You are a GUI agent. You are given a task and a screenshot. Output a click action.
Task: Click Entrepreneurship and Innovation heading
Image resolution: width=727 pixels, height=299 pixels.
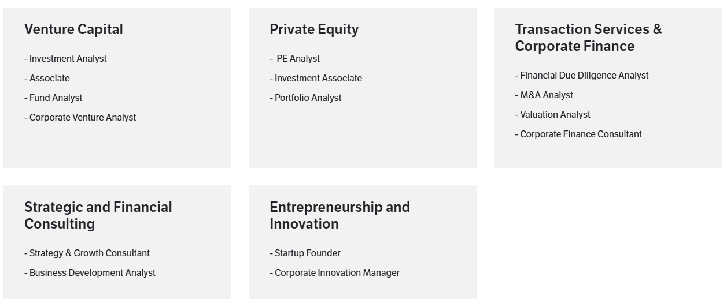pyautogui.click(x=339, y=215)
